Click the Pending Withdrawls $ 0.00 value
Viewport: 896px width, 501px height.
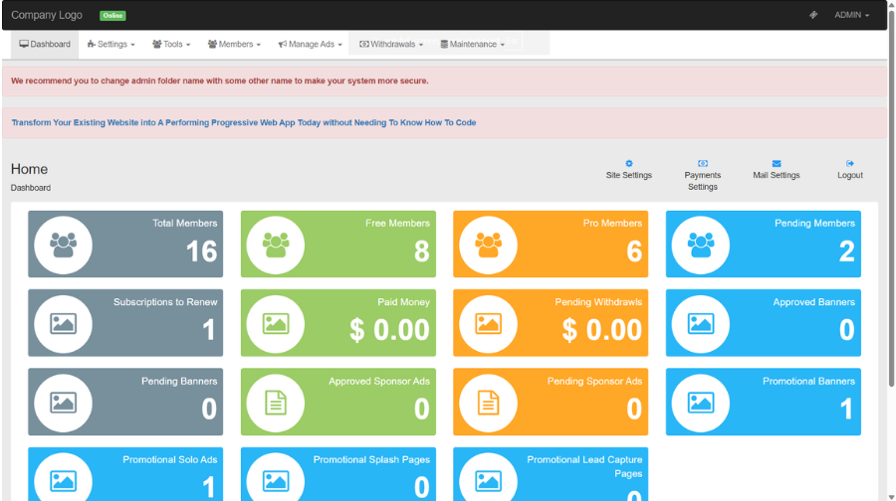[601, 330]
